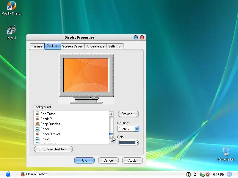This screenshot has width=238, height=178.
Task: Open the Position Stretch dropdown
Action: point(128,129)
